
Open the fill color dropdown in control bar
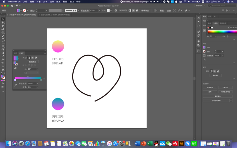21,11
